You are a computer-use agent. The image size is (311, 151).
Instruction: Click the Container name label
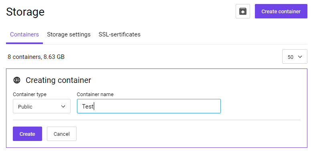click(x=95, y=95)
